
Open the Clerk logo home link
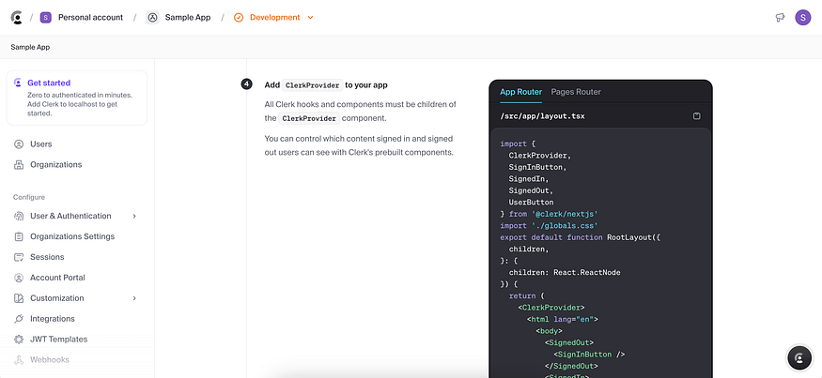[17, 18]
